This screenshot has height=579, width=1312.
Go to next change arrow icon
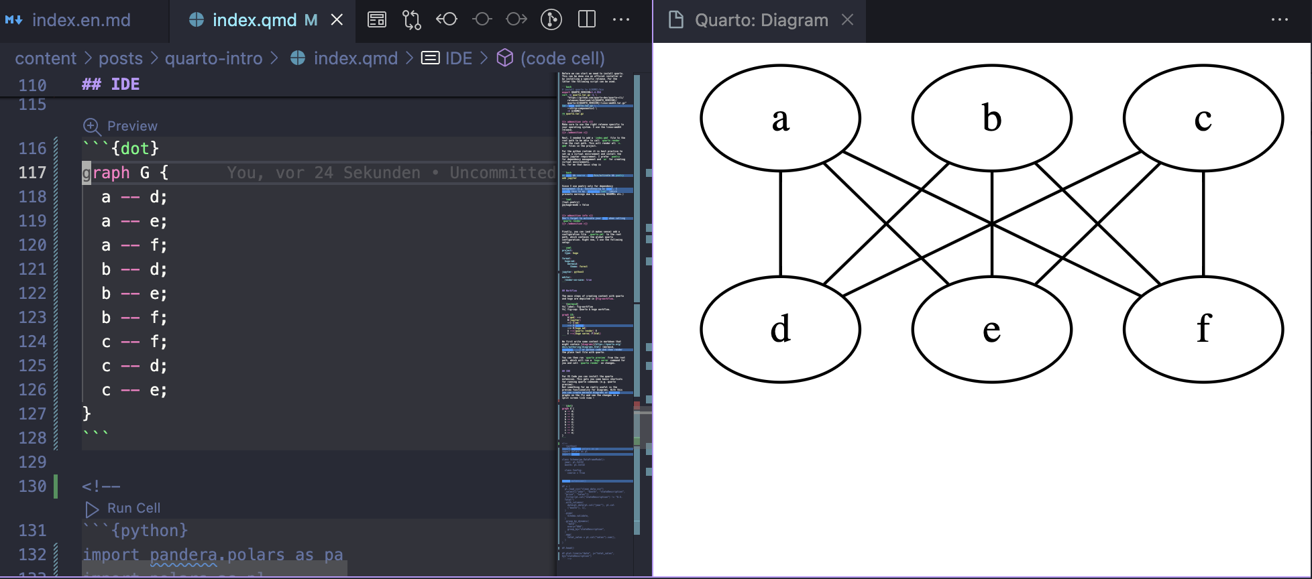(516, 19)
